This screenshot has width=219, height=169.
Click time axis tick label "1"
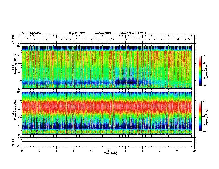click(x=39, y=151)
